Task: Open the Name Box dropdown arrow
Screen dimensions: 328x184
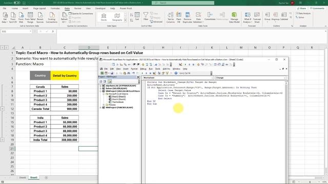Action: [x=30, y=31]
